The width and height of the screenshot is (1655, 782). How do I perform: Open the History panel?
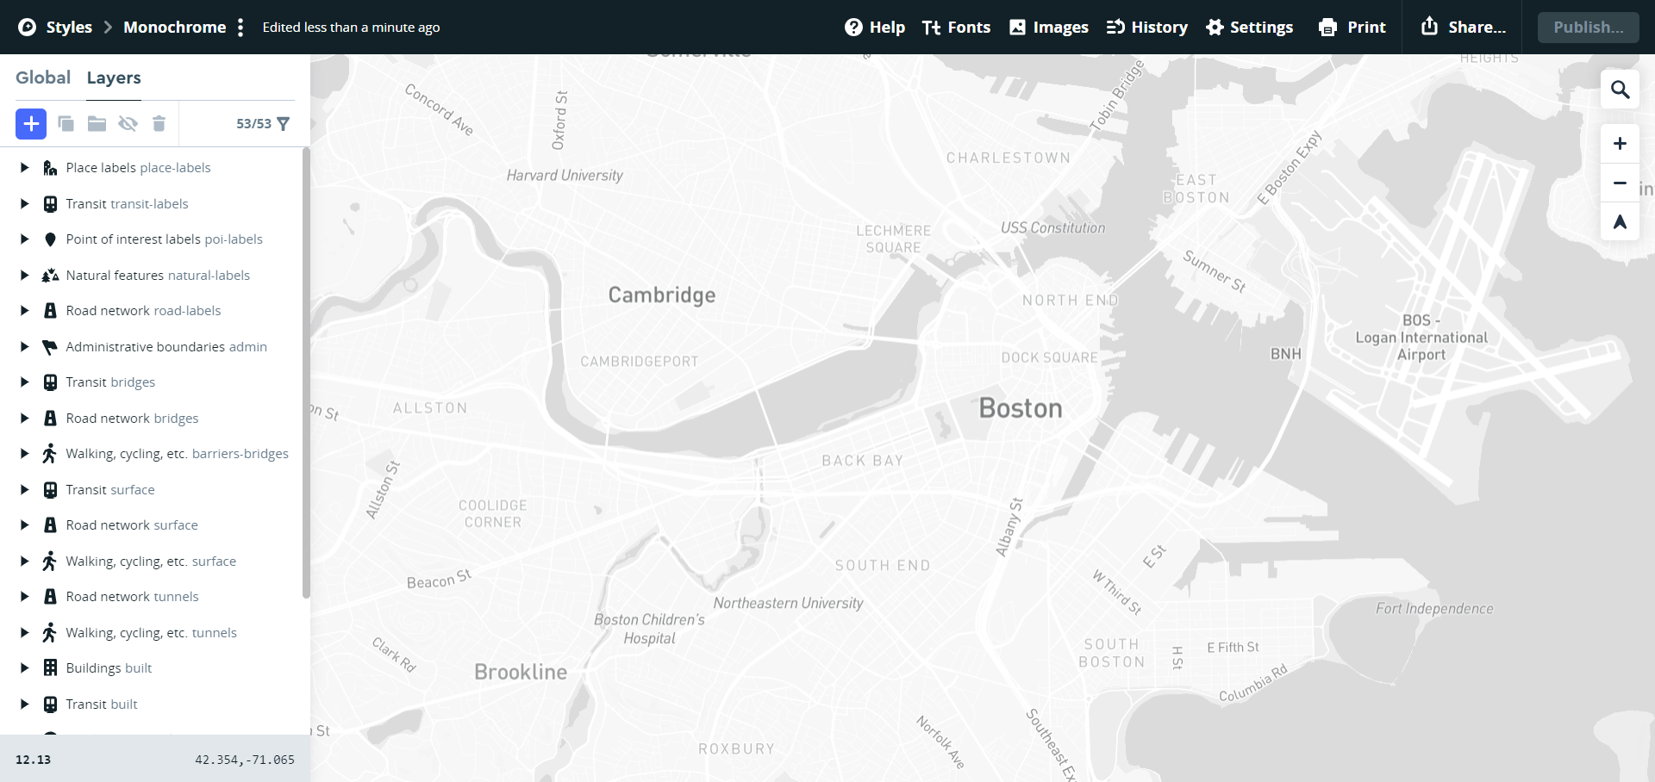coord(1146,28)
